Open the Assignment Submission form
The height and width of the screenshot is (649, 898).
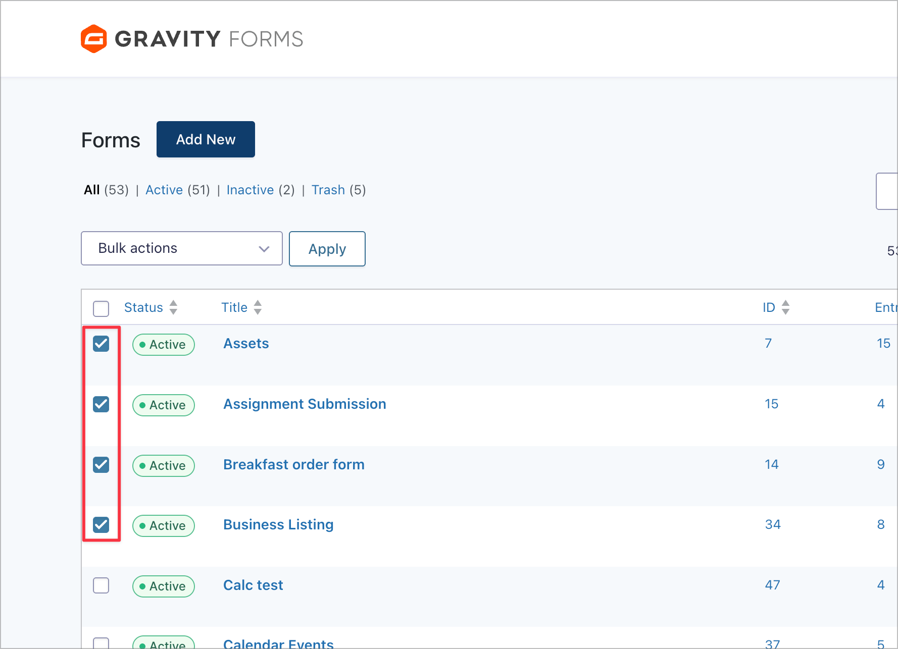tap(305, 404)
